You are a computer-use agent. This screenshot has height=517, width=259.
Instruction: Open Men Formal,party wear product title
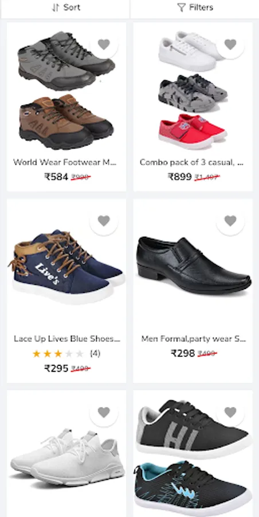(194, 338)
